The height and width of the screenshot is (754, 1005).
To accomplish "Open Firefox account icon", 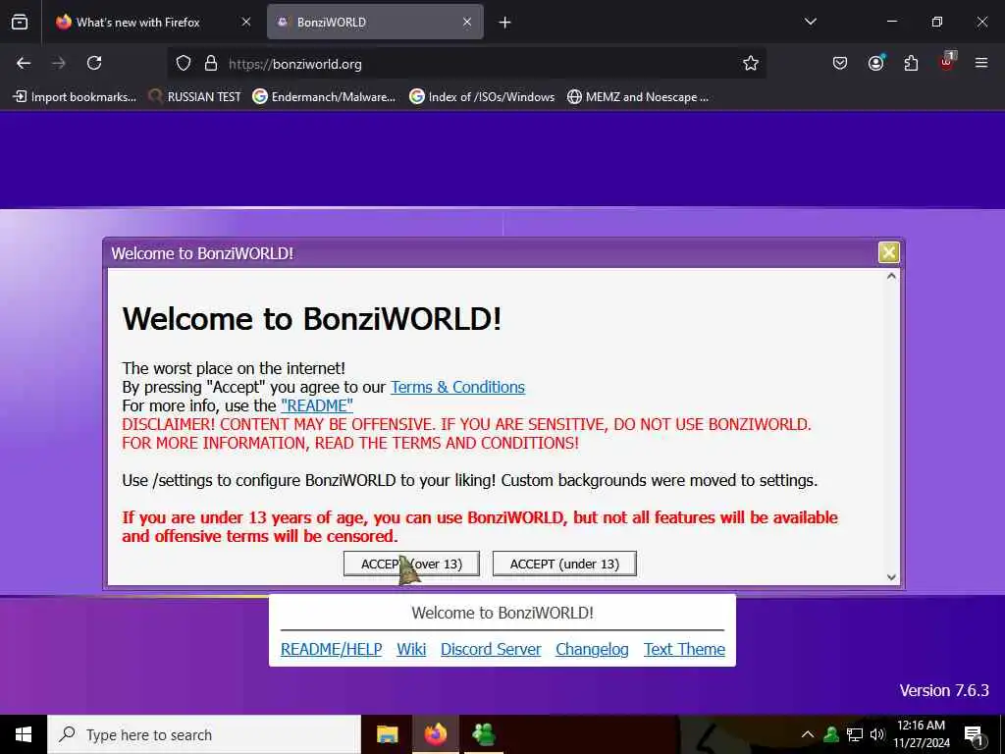I will (875, 63).
